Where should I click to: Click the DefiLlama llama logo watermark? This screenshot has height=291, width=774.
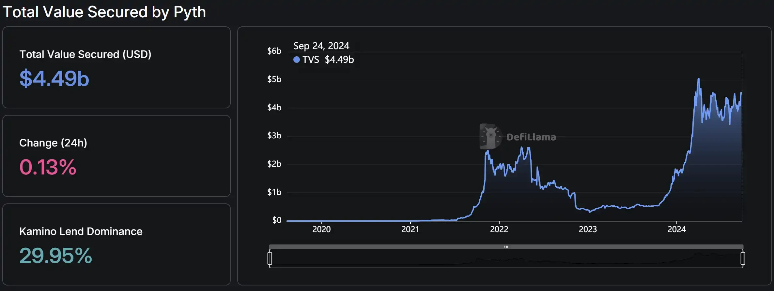tap(490, 136)
